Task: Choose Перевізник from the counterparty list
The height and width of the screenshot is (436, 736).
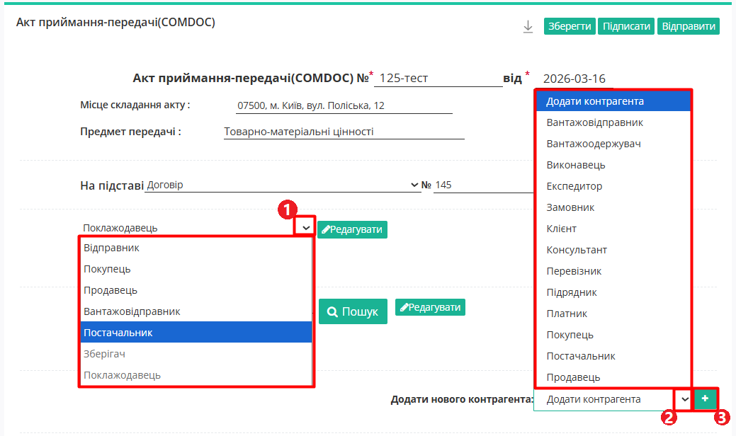Action: point(612,271)
